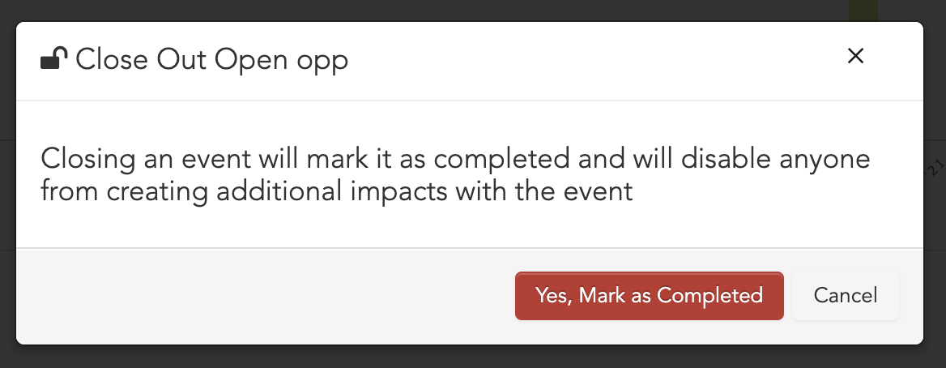Image resolution: width=946 pixels, height=368 pixels.
Task: Click the 'Closing an event will mark' line
Action: coord(455,159)
